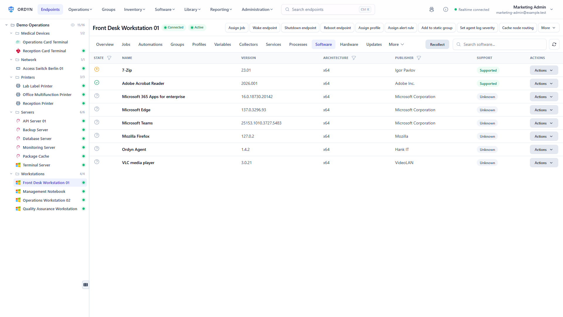Screen dimensions: 563x317
Task: Click the unknown state icon for Microsoft 365 Apps
Action: [x=97, y=96]
